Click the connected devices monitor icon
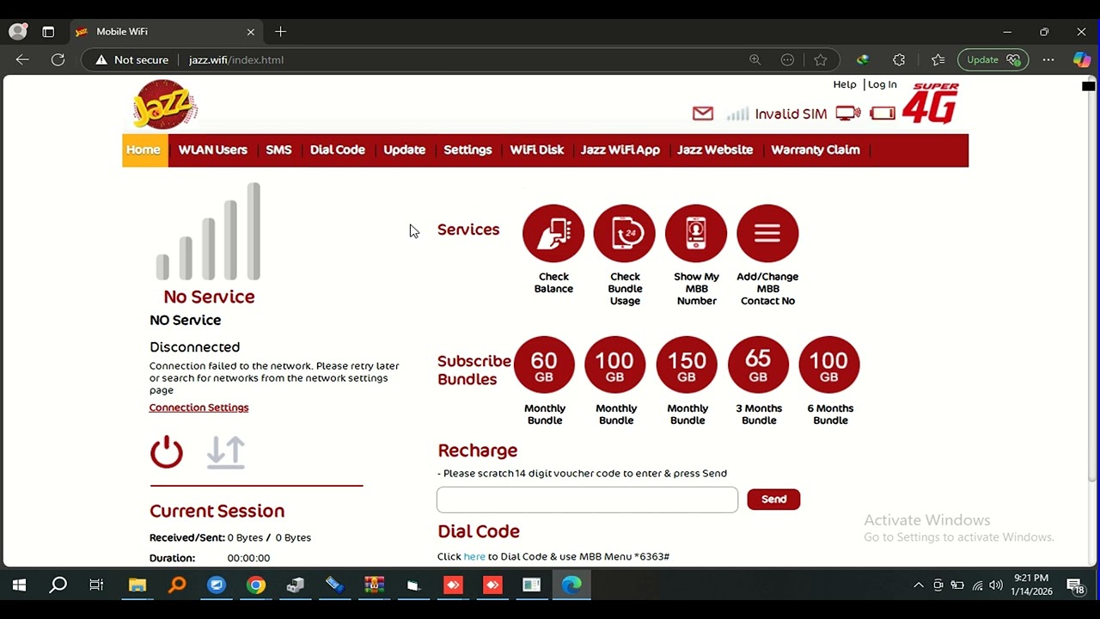The image size is (1100, 619). click(848, 113)
